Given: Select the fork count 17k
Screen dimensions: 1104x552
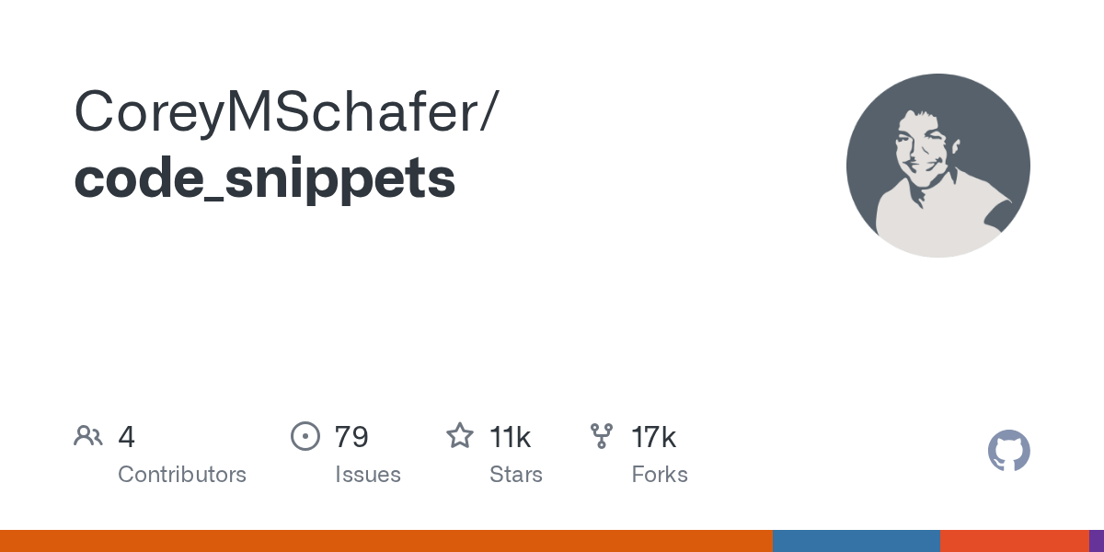Looking at the screenshot, I should (x=653, y=437).
